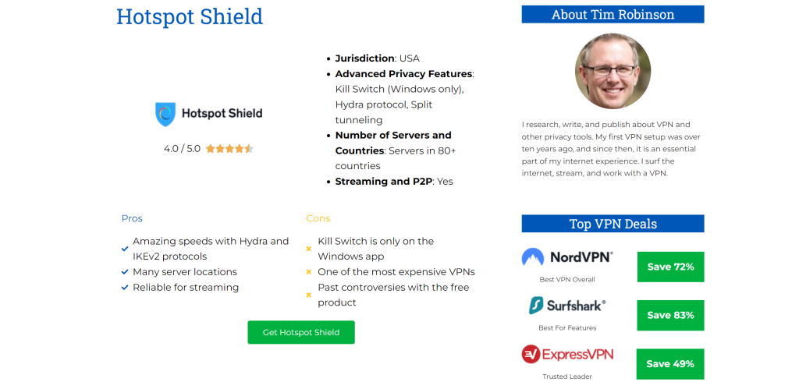
Task: Open the NordVPN Save 72% deal
Action: tap(670, 267)
